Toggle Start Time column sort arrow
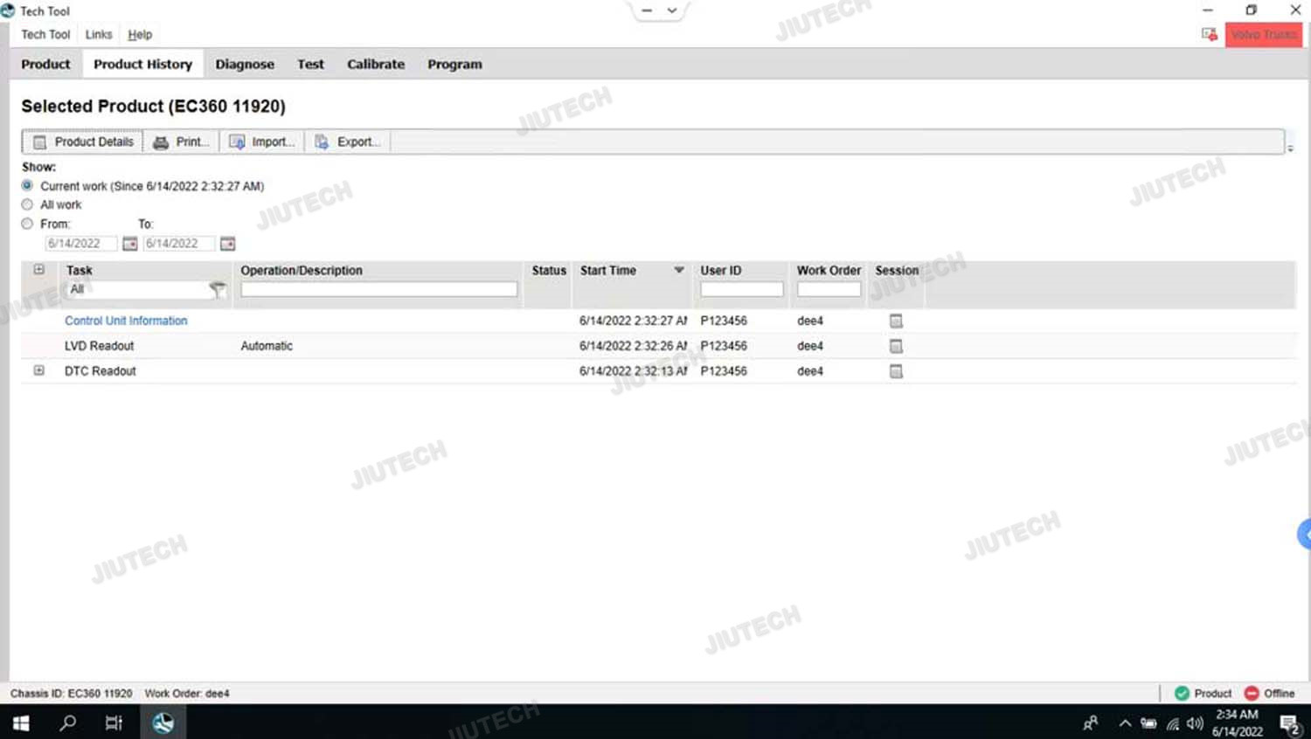1311x739 pixels. [x=678, y=271]
